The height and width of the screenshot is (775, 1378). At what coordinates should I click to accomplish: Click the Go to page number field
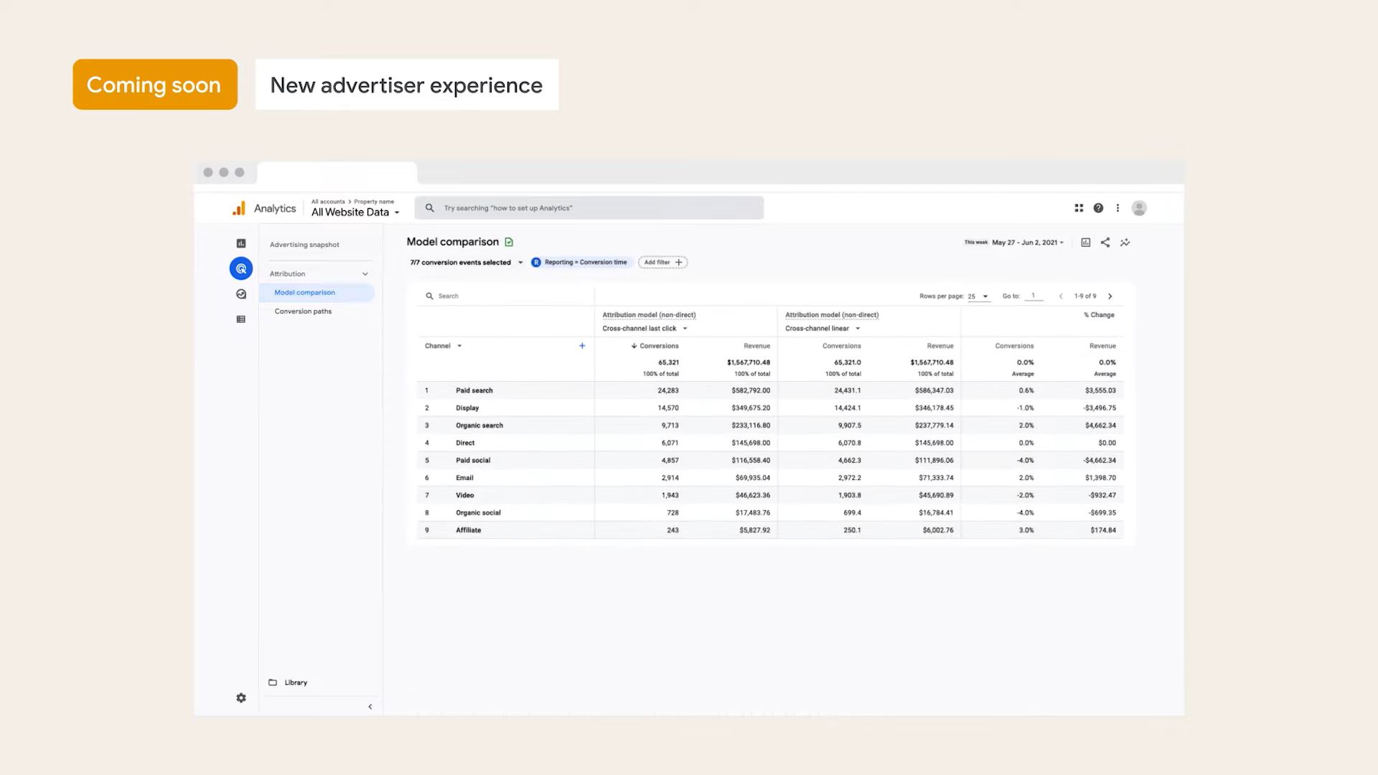(x=1033, y=296)
